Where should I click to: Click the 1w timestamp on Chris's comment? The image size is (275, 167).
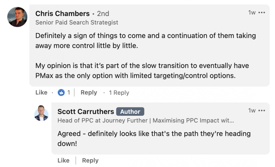coord(252,13)
